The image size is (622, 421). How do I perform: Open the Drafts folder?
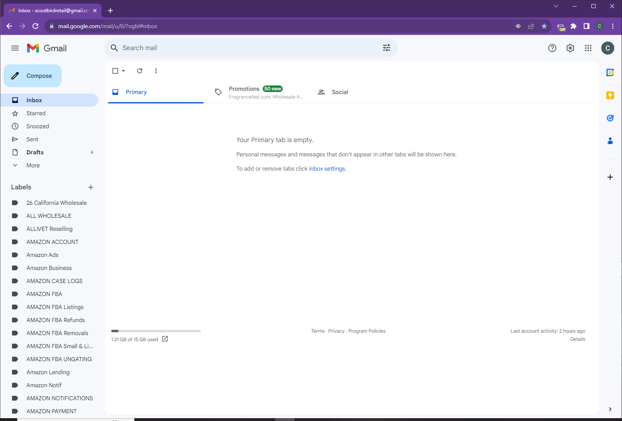pos(49,152)
